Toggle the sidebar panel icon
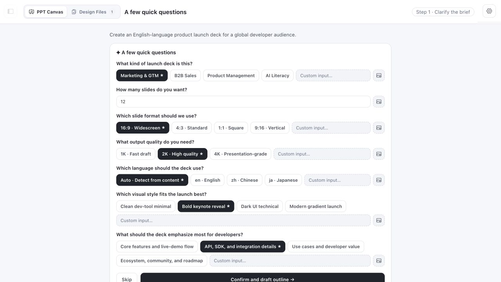The height and width of the screenshot is (282, 501). tap(11, 11)
